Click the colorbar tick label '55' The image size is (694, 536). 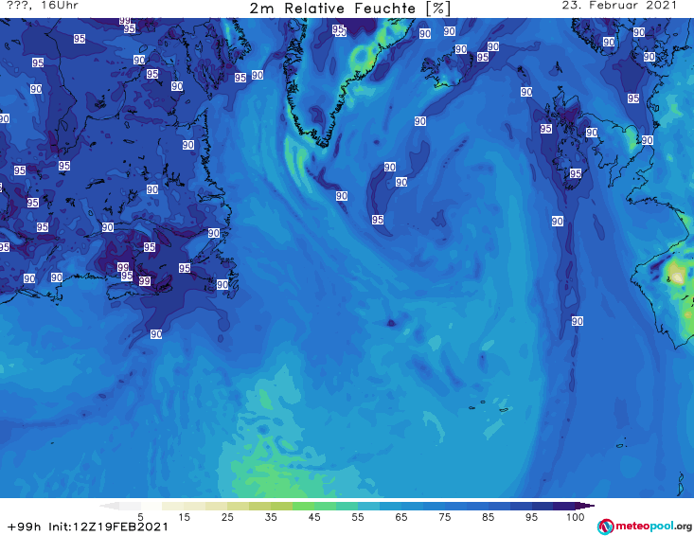(358, 517)
